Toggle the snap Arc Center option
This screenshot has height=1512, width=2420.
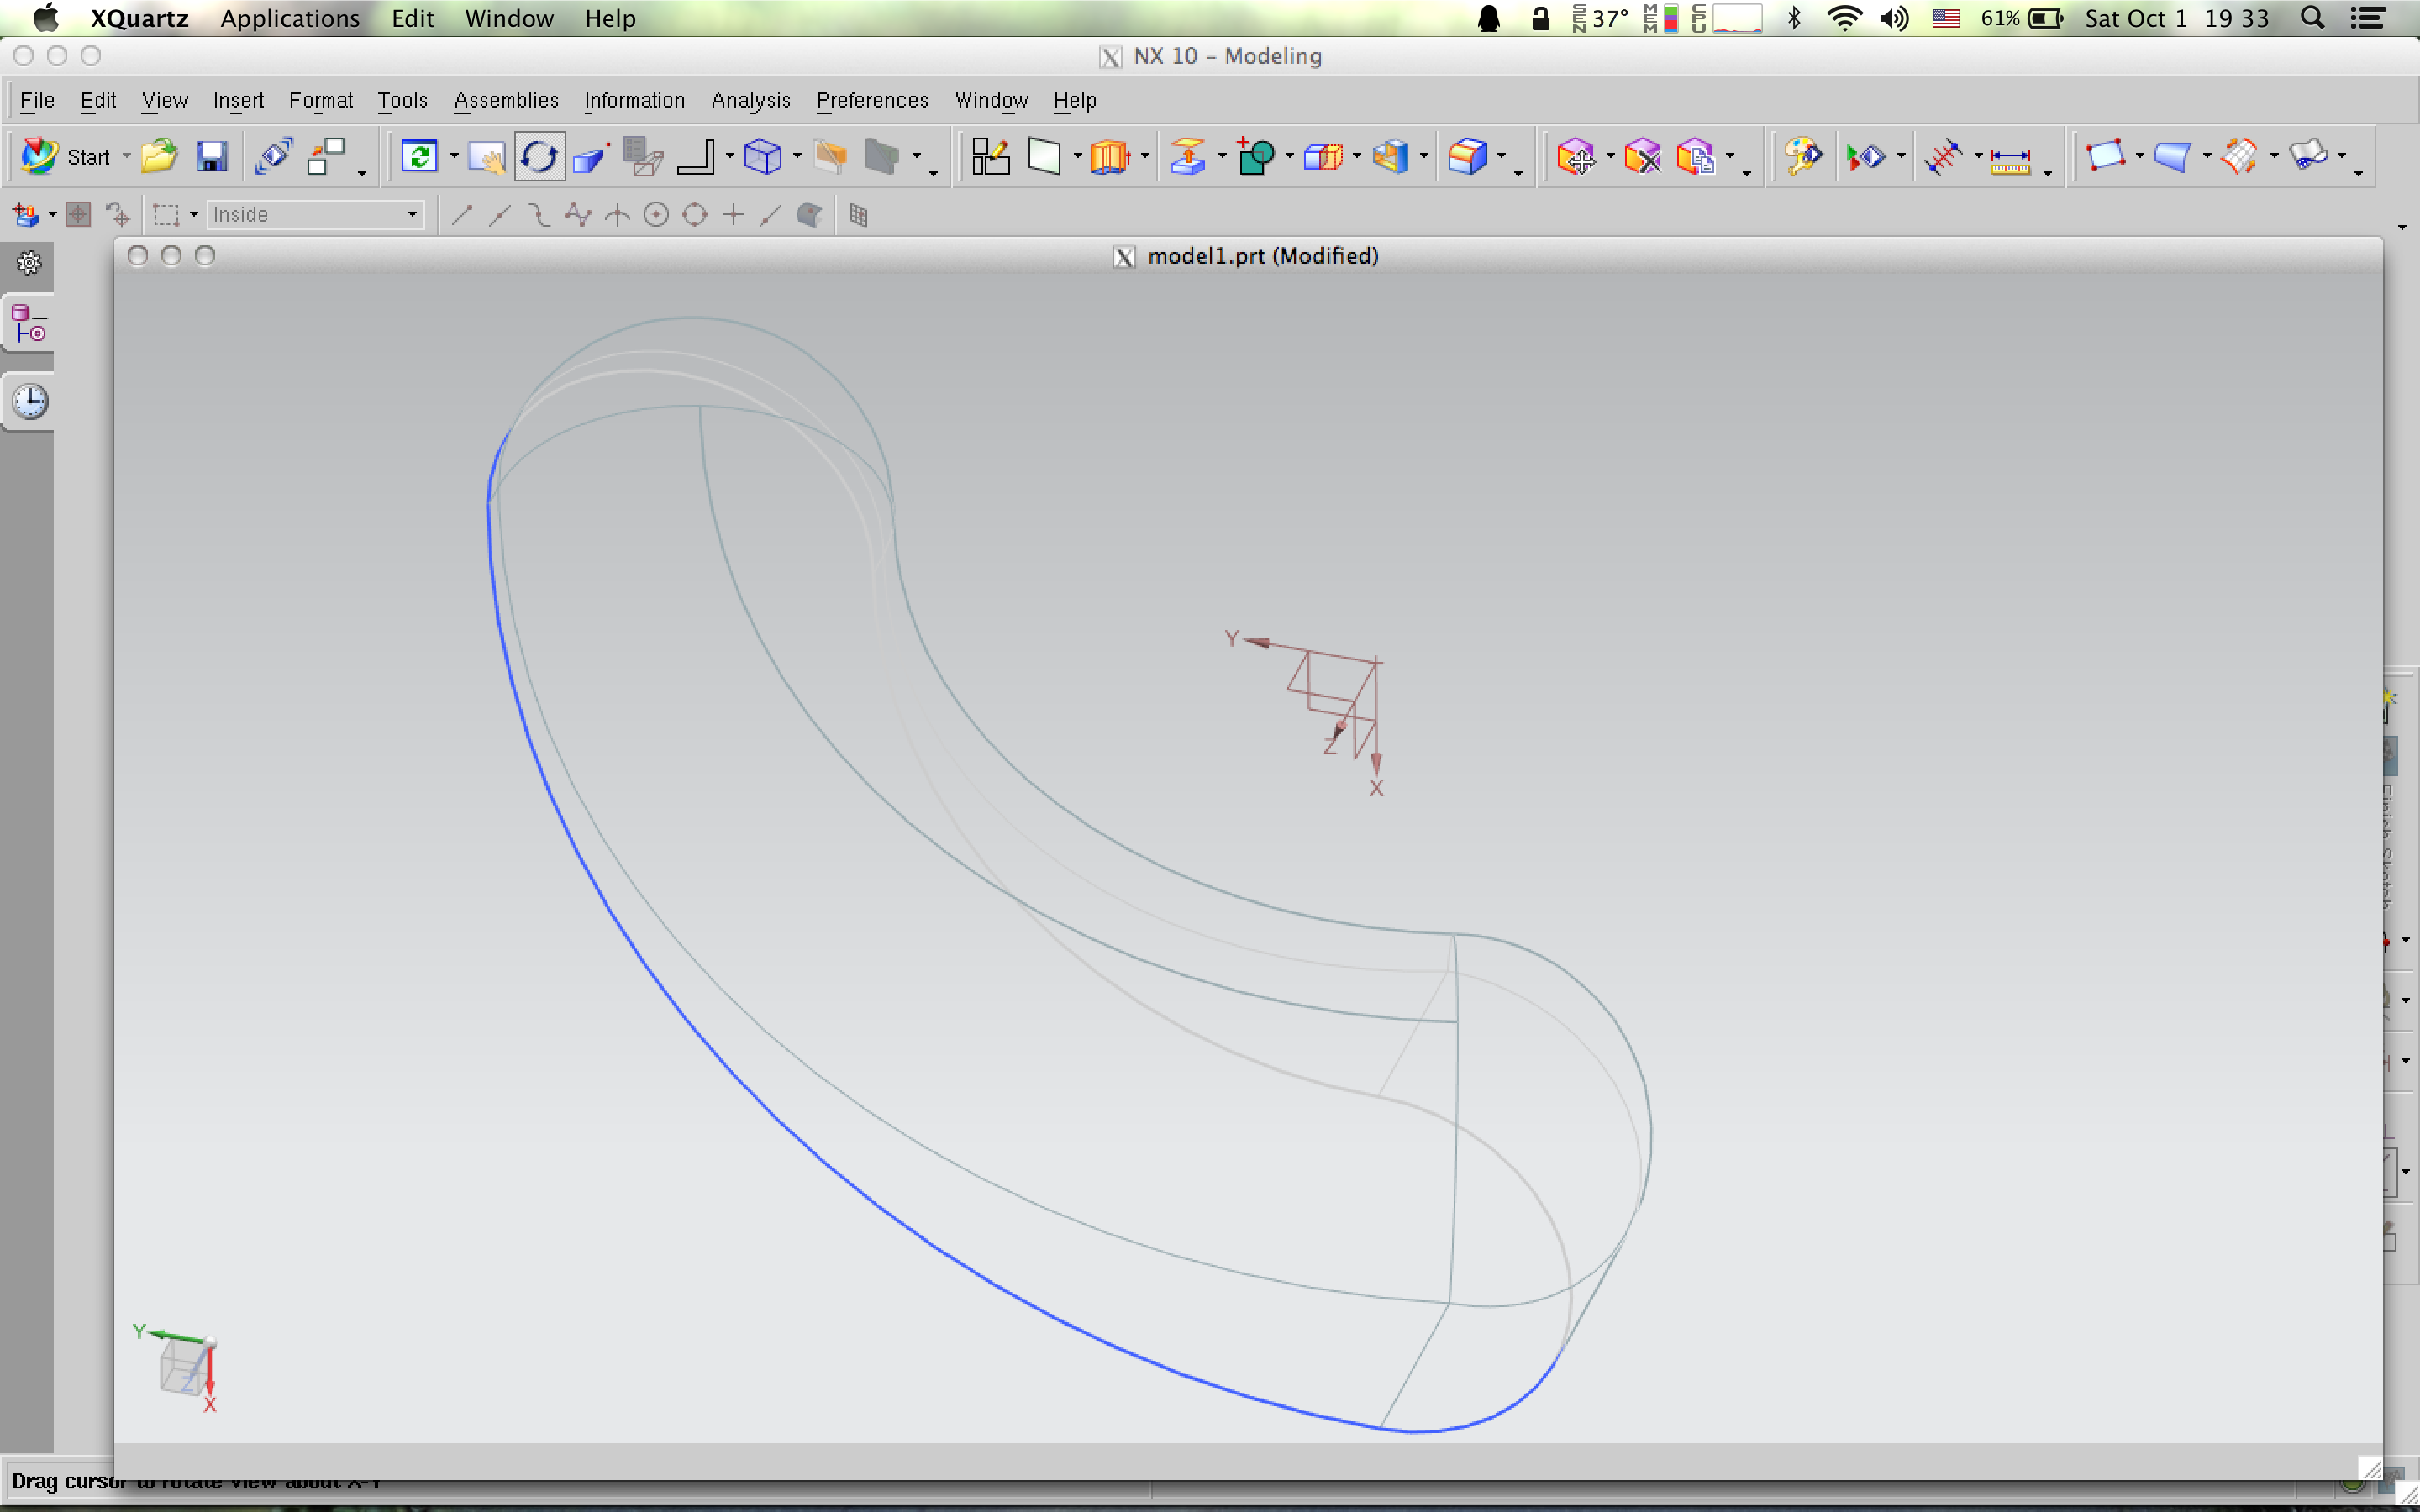coord(656,215)
